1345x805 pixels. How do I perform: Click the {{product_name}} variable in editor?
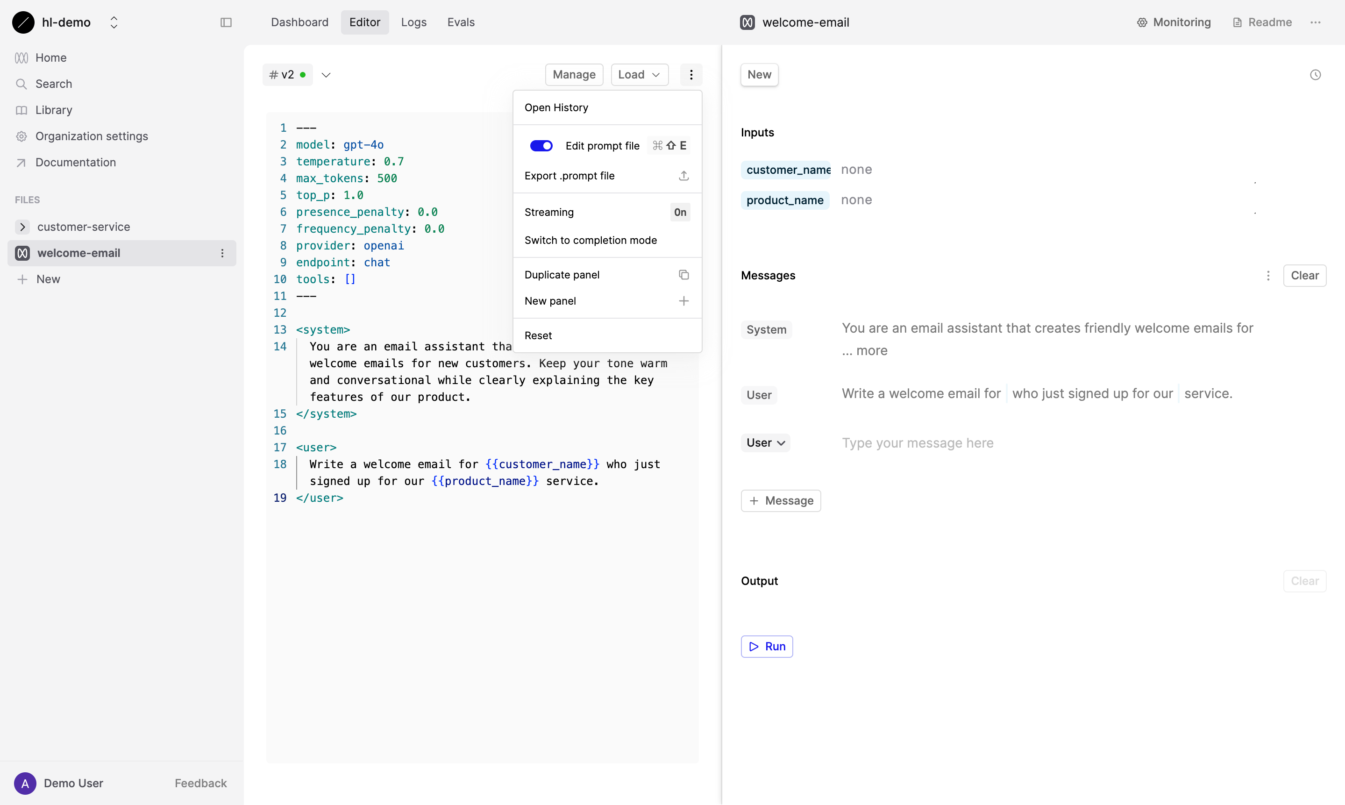485,481
